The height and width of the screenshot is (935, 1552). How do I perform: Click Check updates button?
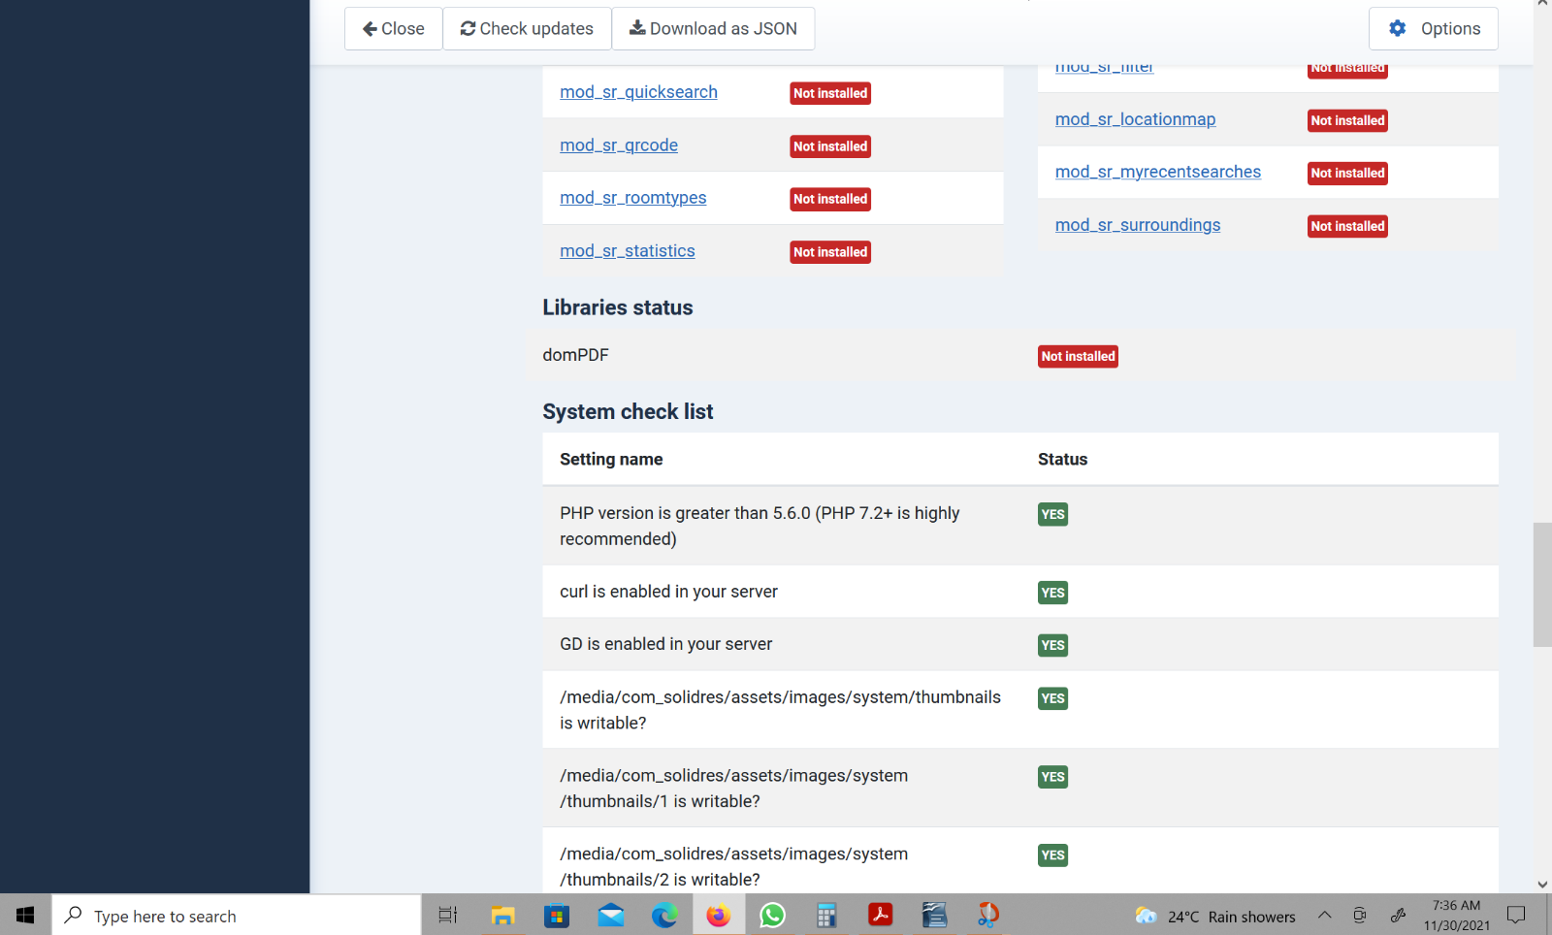[527, 29]
